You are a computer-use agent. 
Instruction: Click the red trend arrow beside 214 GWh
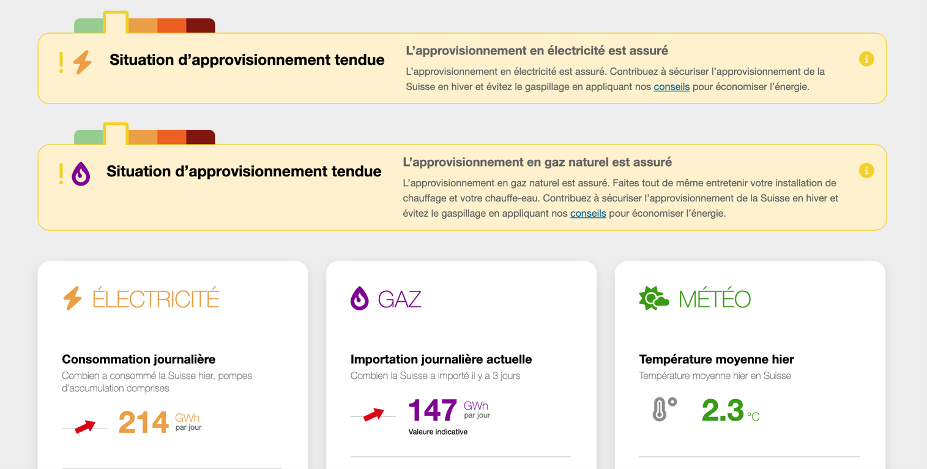85,427
